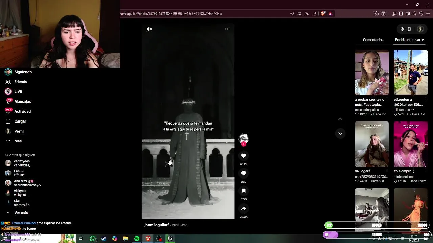Viewport: 433px width, 243px height.
Task: Open Steam from the taskbar
Action: click(104, 239)
